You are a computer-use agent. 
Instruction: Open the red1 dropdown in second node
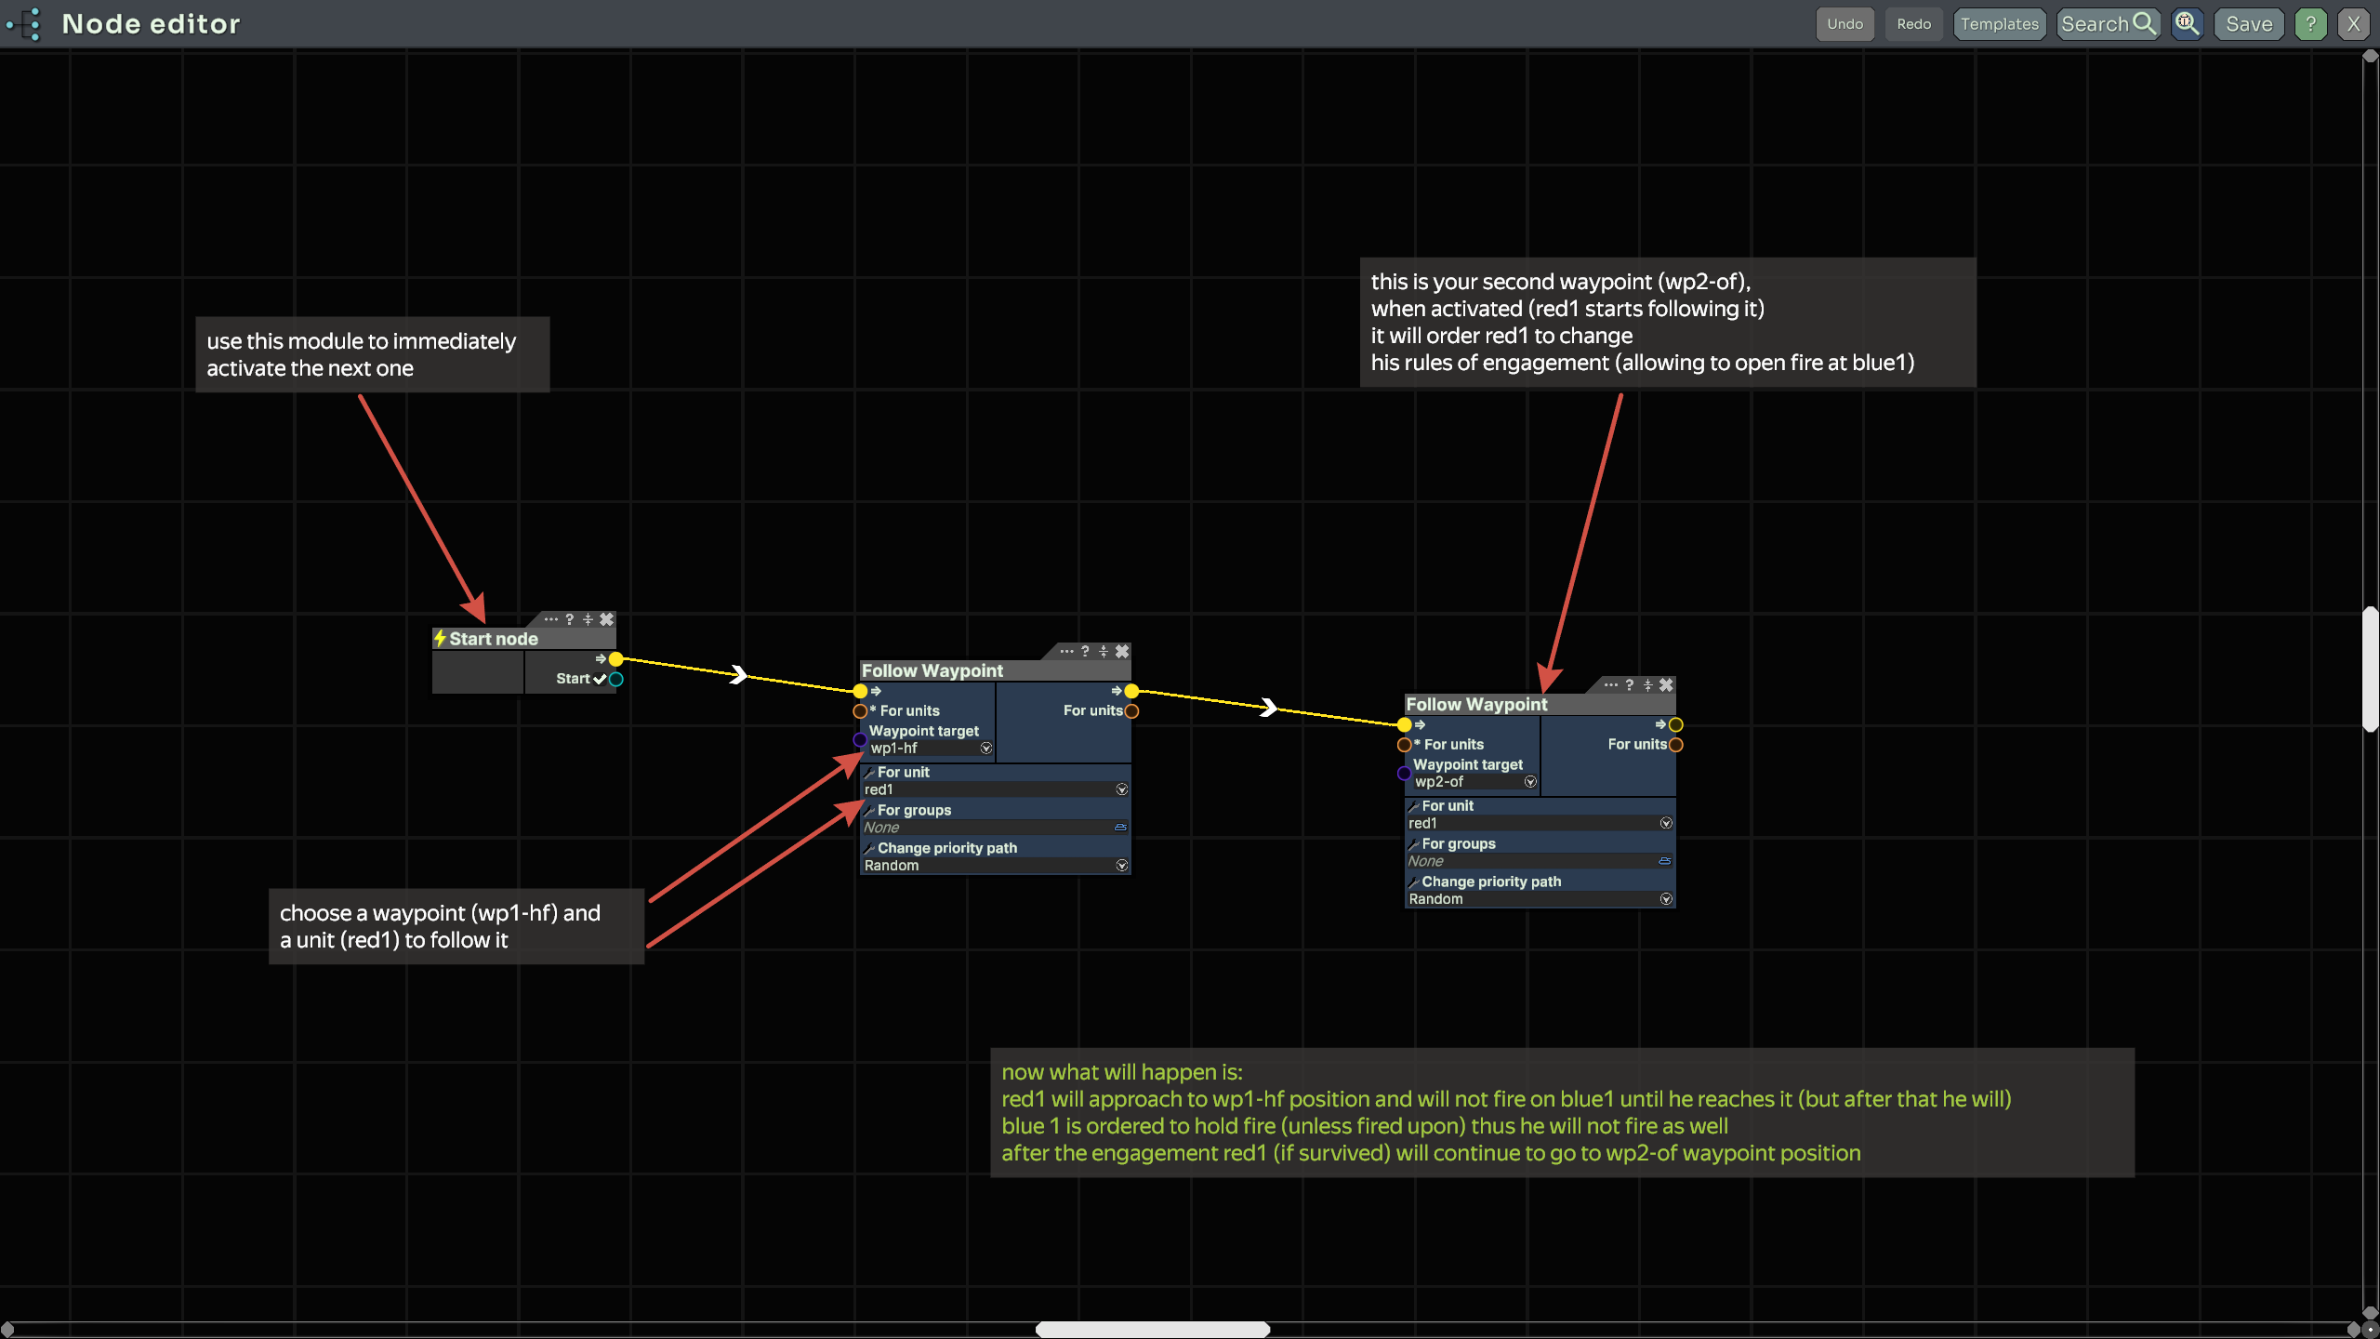click(1665, 823)
